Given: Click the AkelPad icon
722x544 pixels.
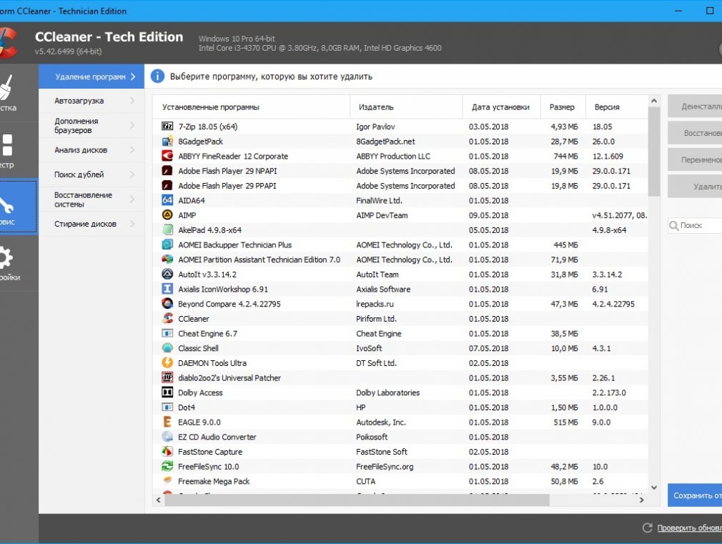Looking at the screenshot, I should [167, 229].
